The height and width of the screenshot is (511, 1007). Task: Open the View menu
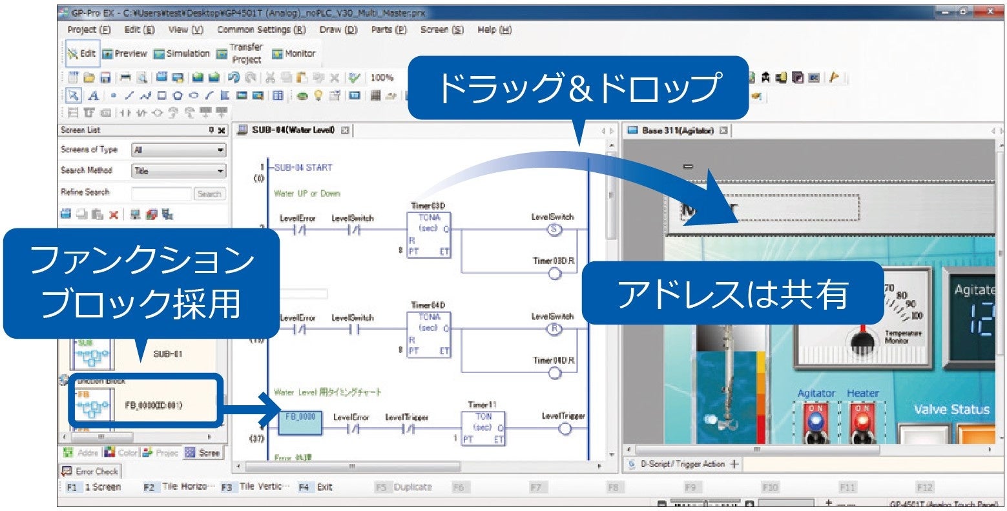click(x=186, y=30)
